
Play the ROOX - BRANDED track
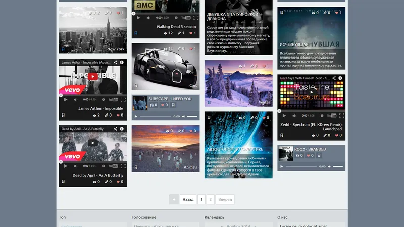pyautogui.click(x=282, y=166)
